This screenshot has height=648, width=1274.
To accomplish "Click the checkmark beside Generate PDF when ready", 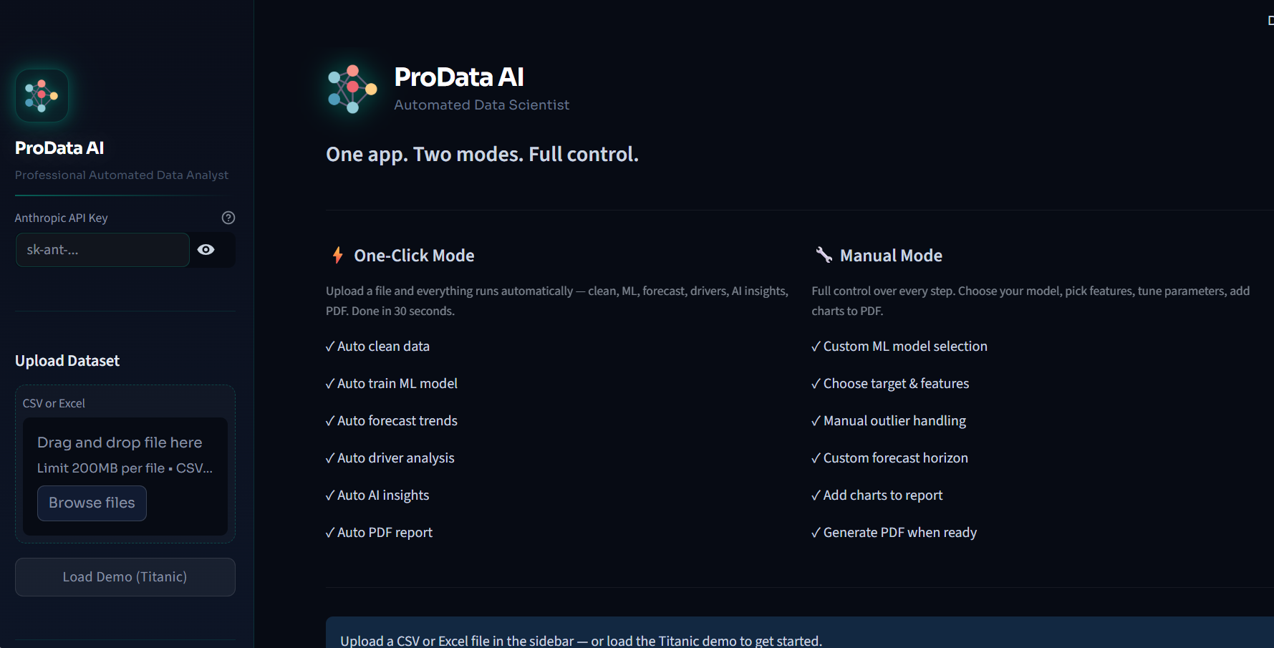I will (x=815, y=532).
